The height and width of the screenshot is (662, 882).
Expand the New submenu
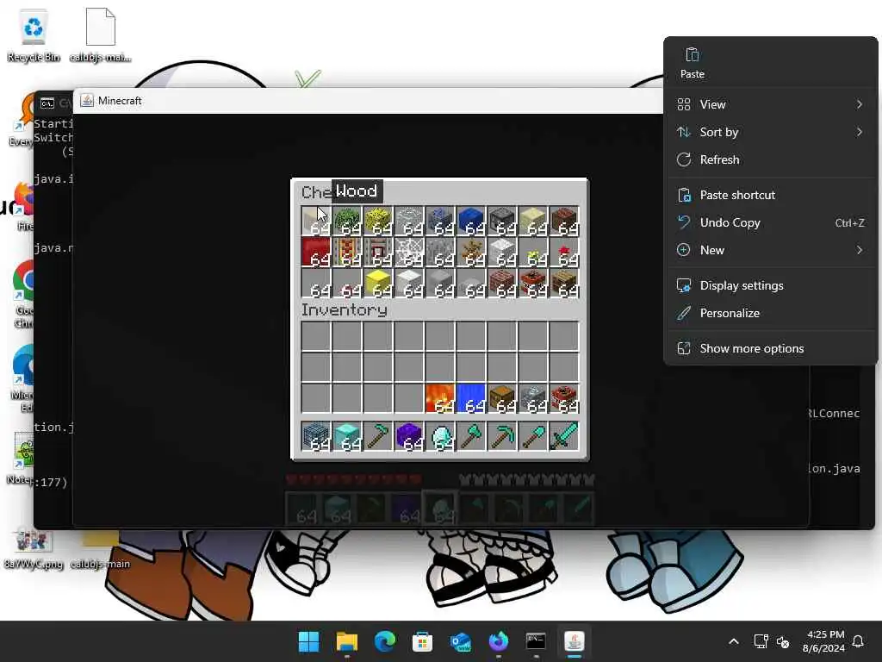[x=770, y=250]
